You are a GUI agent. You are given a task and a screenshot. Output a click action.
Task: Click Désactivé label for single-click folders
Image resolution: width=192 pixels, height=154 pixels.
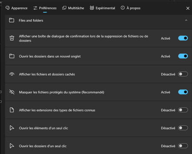(x=168, y=146)
